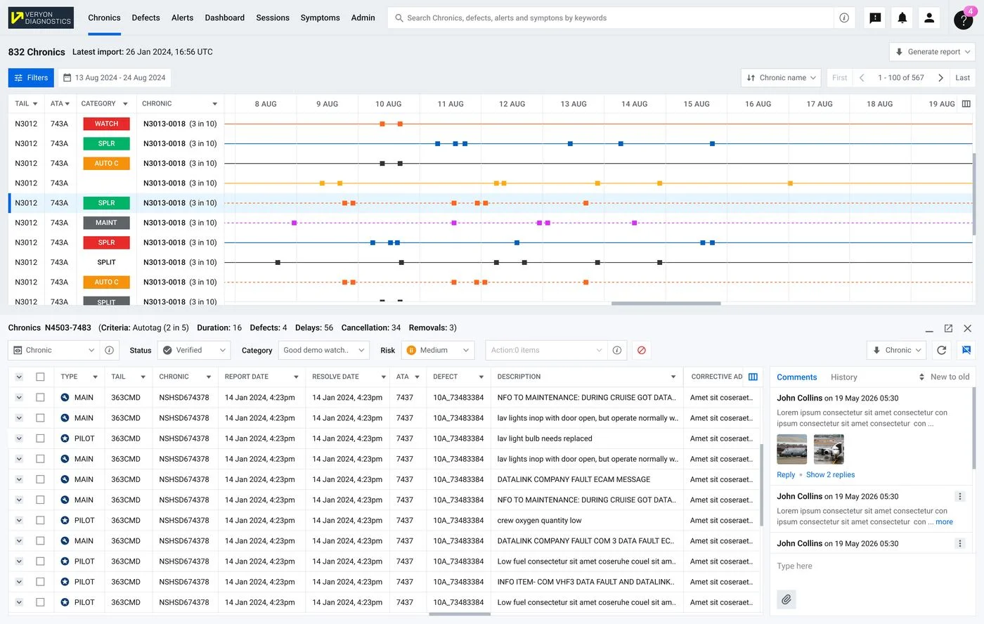Open the notifications bell
This screenshot has width=984, height=624.
[x=902, y=18]
